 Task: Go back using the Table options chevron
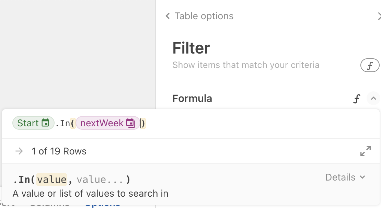pyautogui.click(x=168, y=16)
